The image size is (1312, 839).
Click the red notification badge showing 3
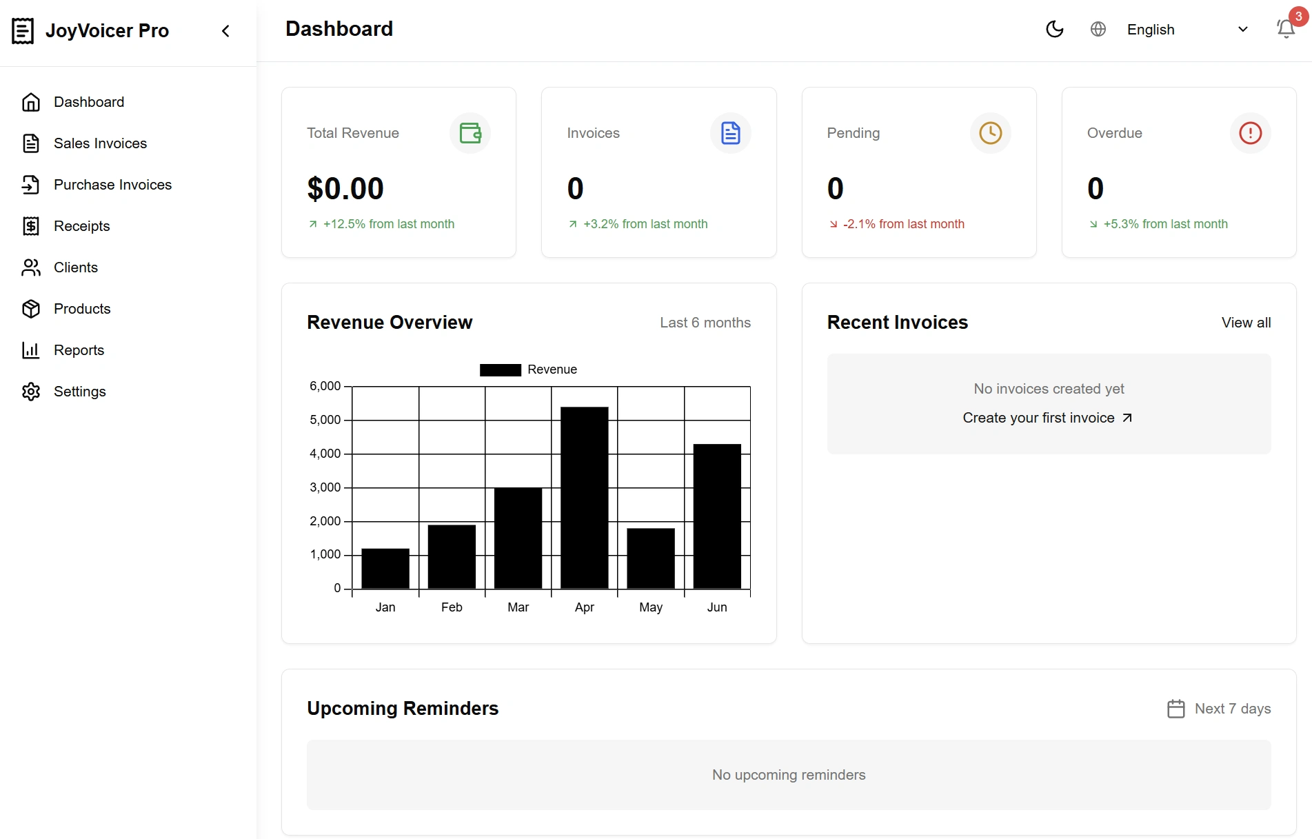coord(1298,17)
